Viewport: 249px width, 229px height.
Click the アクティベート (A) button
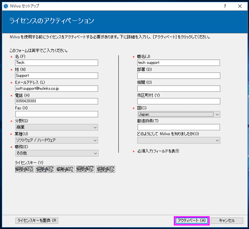pos(192,220)
